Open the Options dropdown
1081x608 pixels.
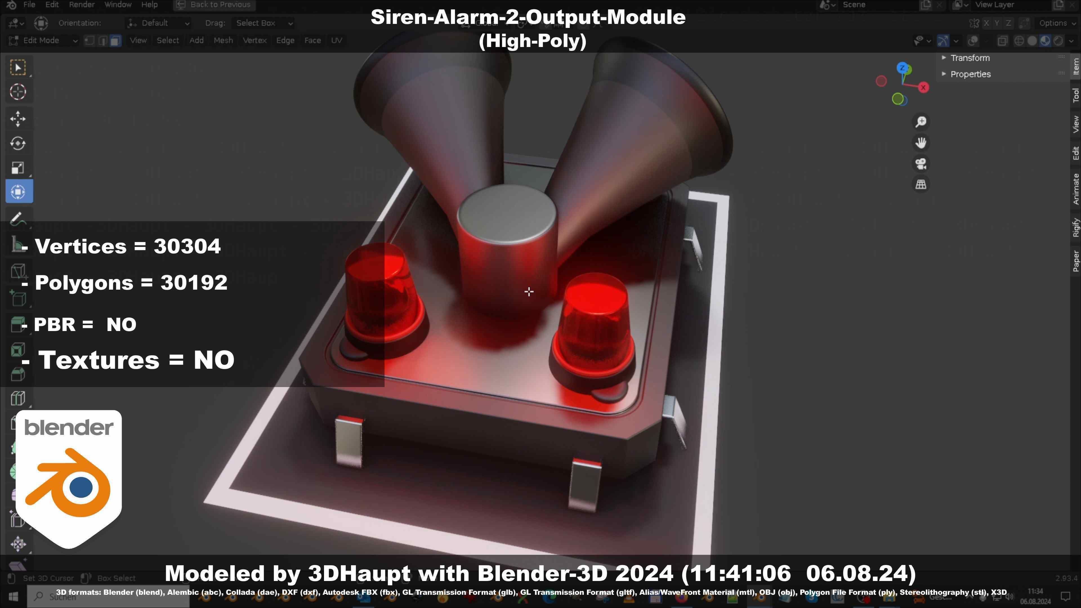click(1057, 23)
